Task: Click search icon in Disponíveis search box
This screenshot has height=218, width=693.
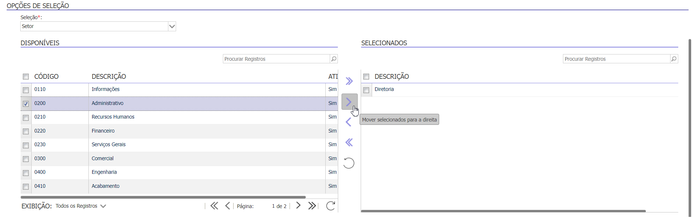Action: tap(334, 59)
